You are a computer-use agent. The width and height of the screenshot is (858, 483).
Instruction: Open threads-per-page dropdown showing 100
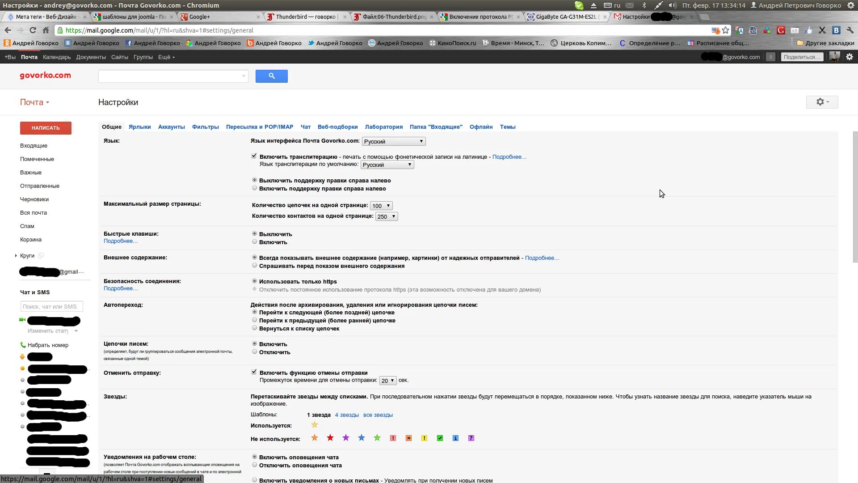coord(381,206)
